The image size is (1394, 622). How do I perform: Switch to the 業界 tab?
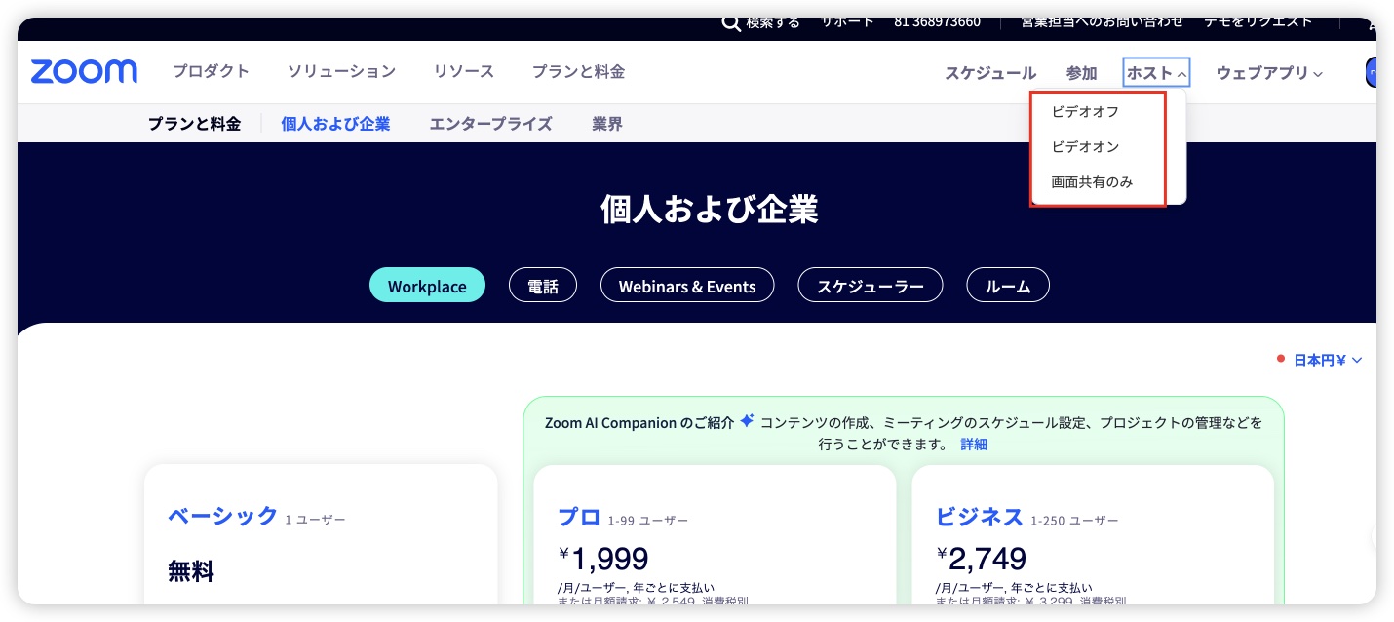pos(606,123)
